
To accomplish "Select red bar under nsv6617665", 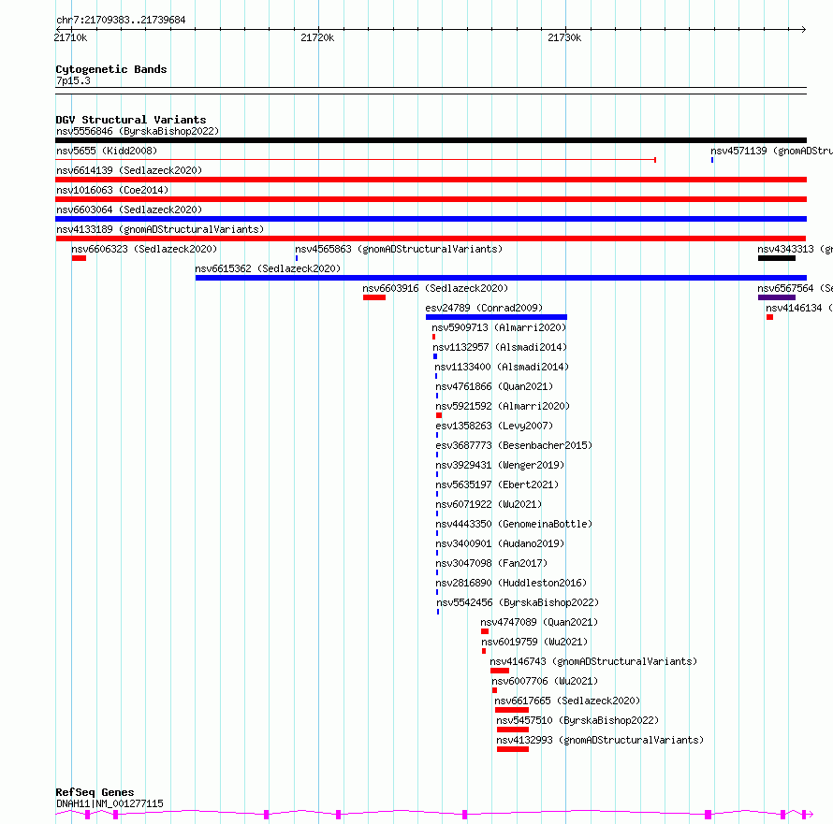I will [x=512, y=710].
